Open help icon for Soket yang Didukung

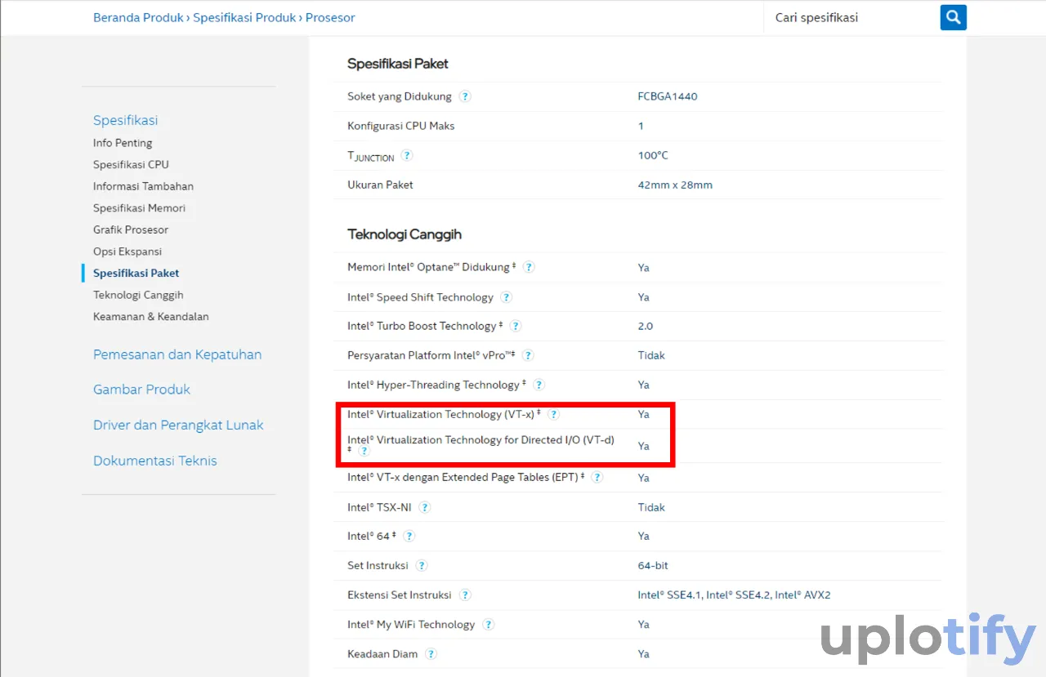[465, 96]
